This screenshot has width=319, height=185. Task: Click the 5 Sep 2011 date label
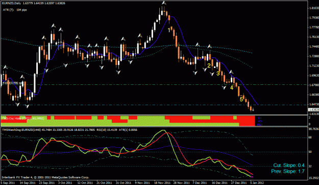pos(8,183)
